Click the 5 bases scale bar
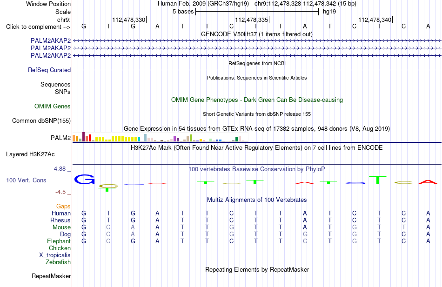This screenshot has height=287, width=442. tap(257, 12)
